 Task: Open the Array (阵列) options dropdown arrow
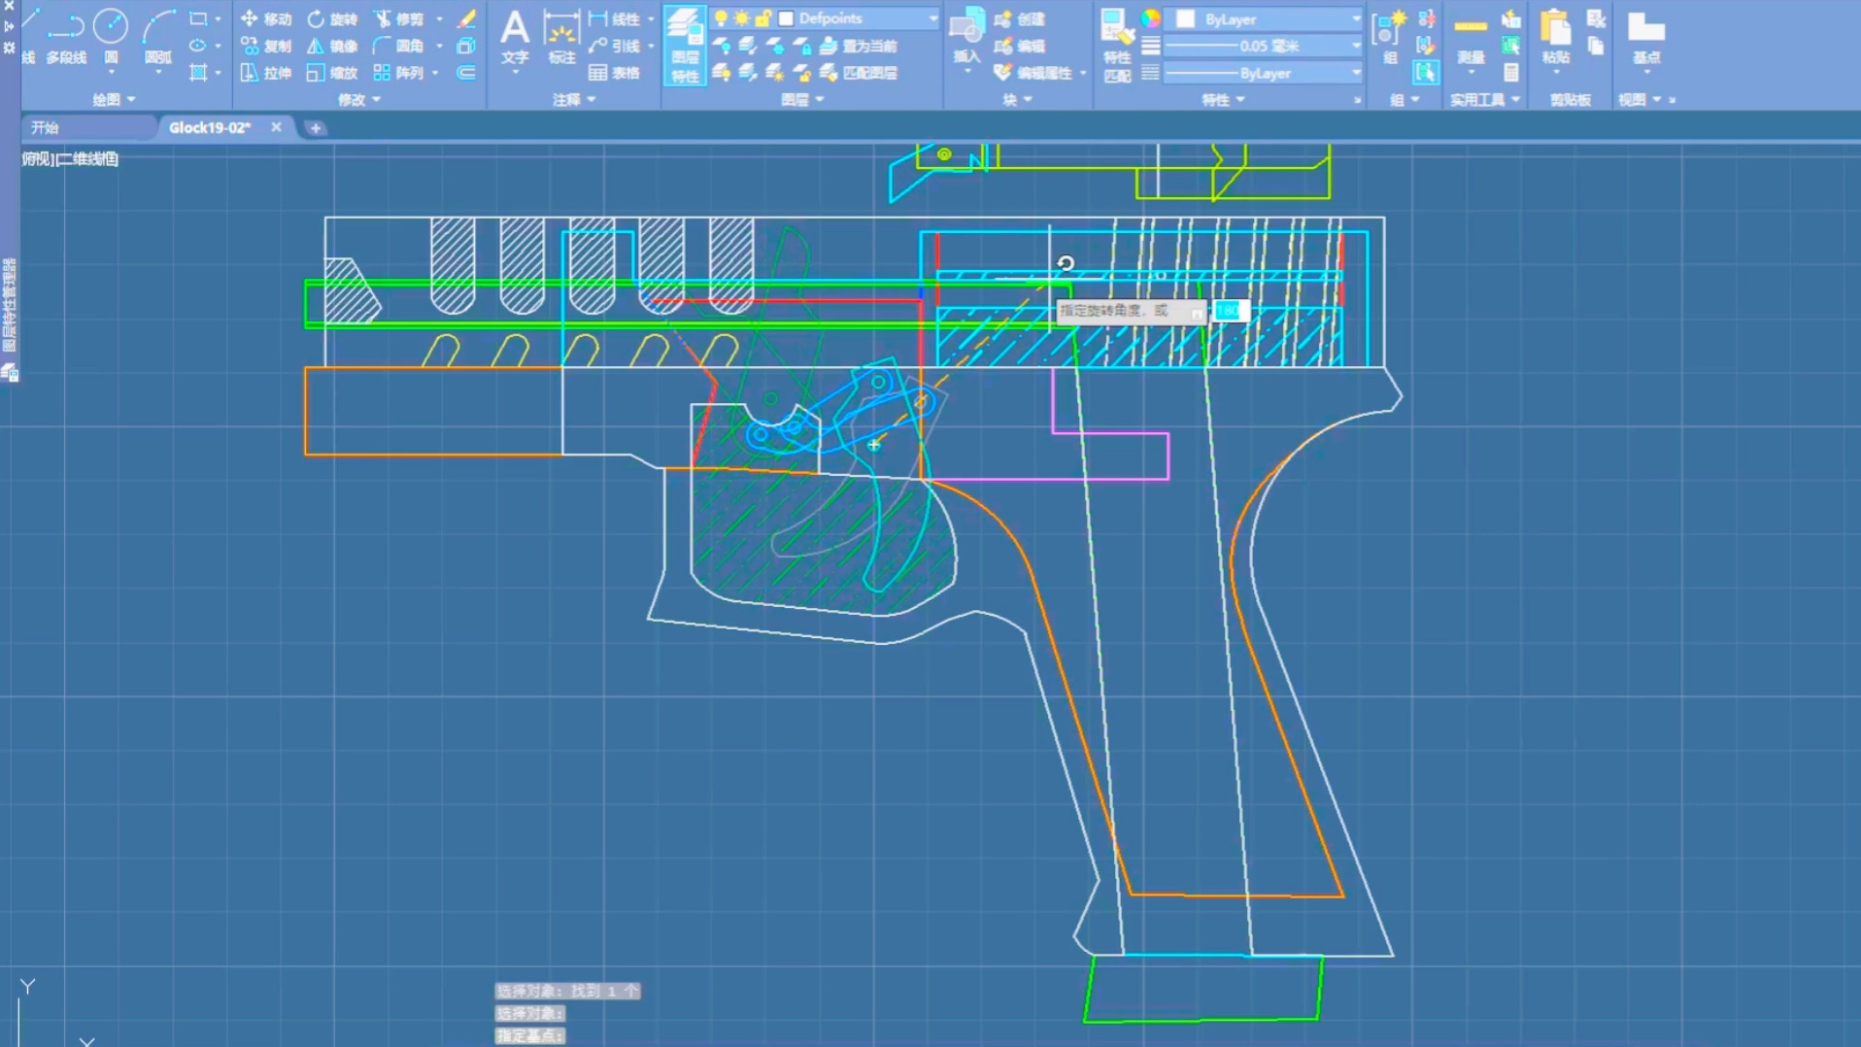coord(435,73)
